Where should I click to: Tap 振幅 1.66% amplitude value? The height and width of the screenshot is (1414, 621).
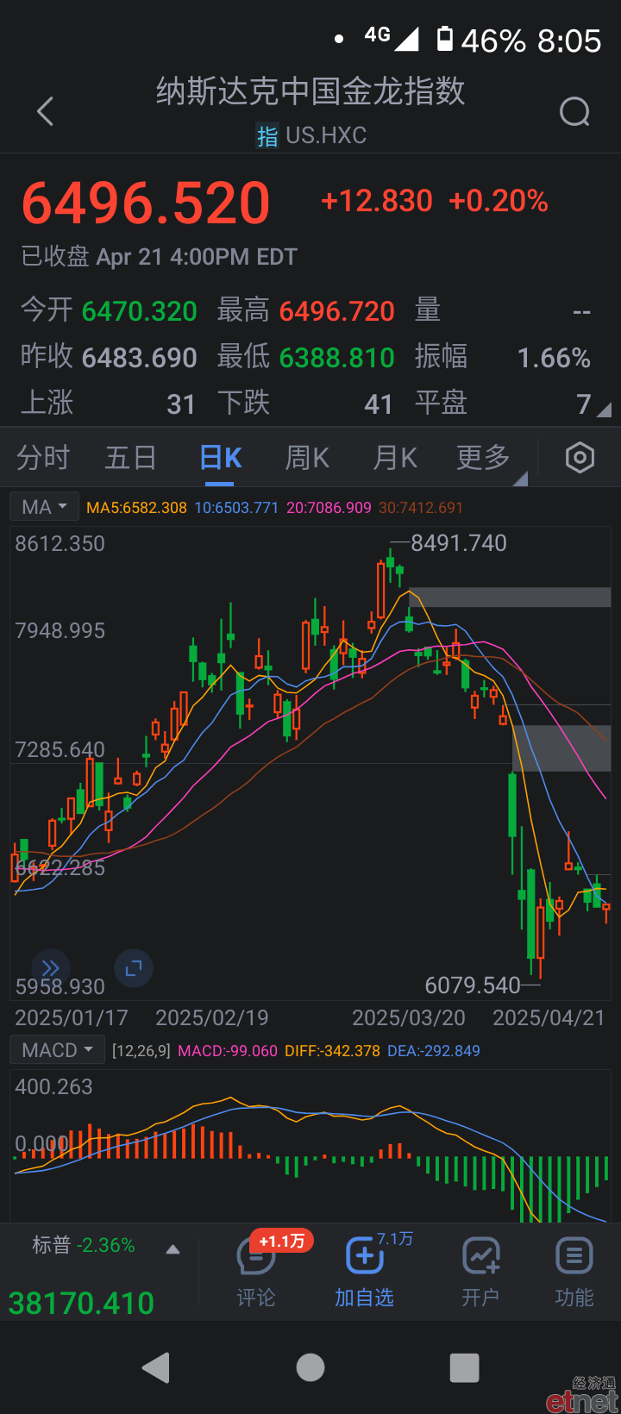(503, 357)
